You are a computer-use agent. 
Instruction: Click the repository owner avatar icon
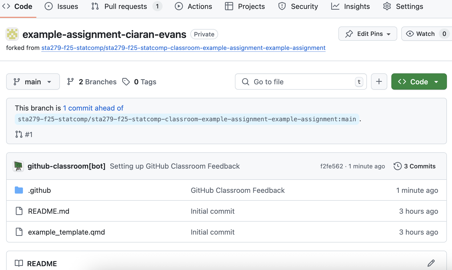point(12,34)
